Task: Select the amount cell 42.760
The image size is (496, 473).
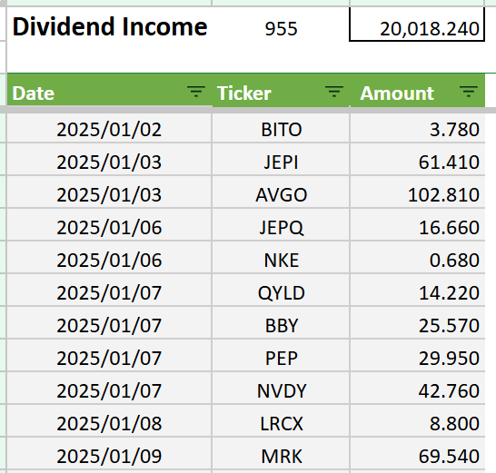Action: pyautogui.click(x=418, y=388)
